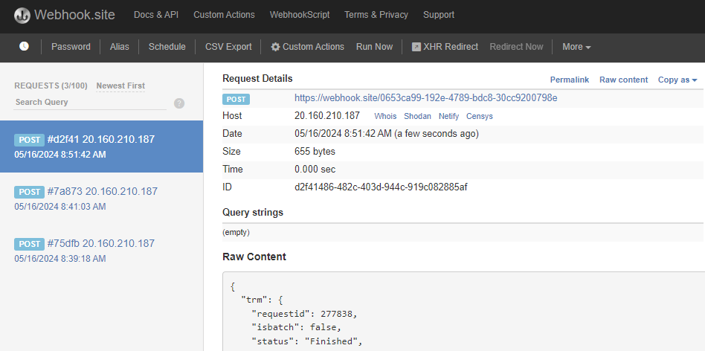The width and height of the screenshot is (705, 351).
Task: Type in the Search Query field
Action: click(x=89, y=103)
